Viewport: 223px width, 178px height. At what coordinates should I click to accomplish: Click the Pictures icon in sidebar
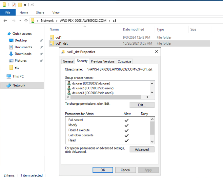(x=11, y=61)
